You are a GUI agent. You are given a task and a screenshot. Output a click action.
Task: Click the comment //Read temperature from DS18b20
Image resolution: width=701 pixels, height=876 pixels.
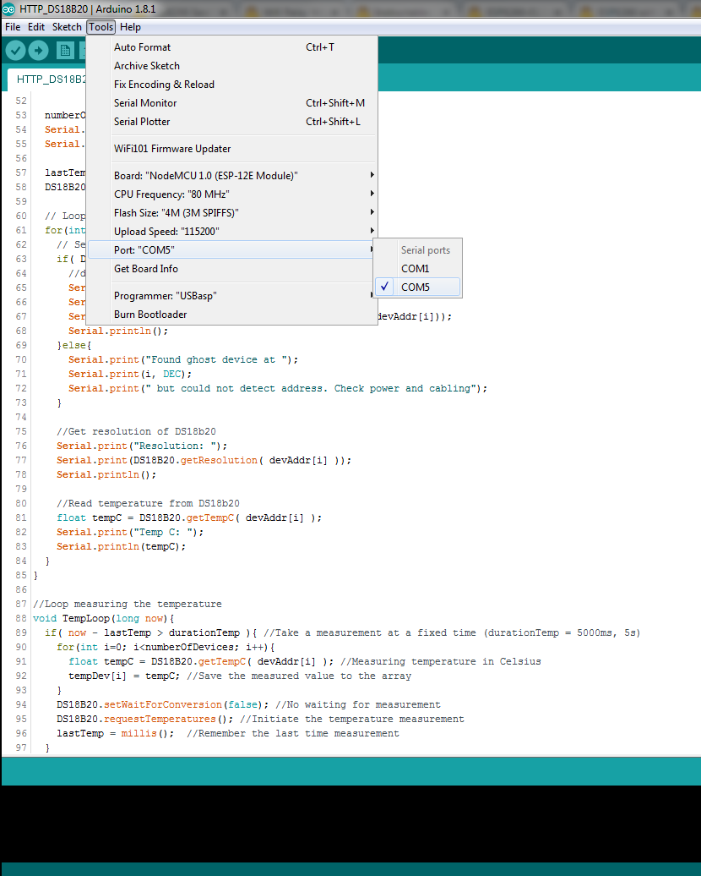[148, 503]
